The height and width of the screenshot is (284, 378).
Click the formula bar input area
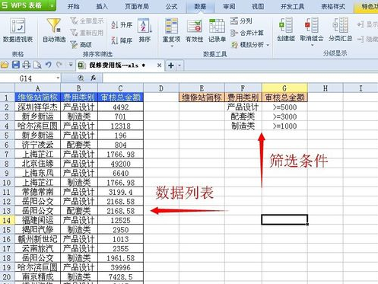tap(240, 78)
